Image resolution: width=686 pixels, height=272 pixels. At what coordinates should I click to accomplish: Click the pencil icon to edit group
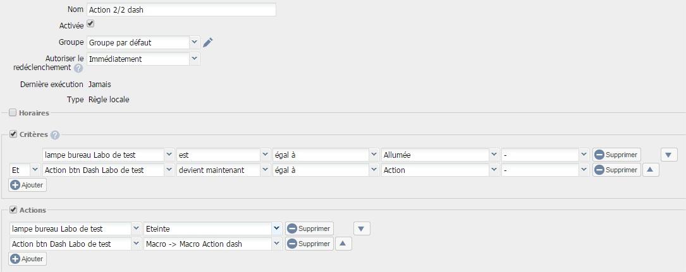click(x=208, y=42)
